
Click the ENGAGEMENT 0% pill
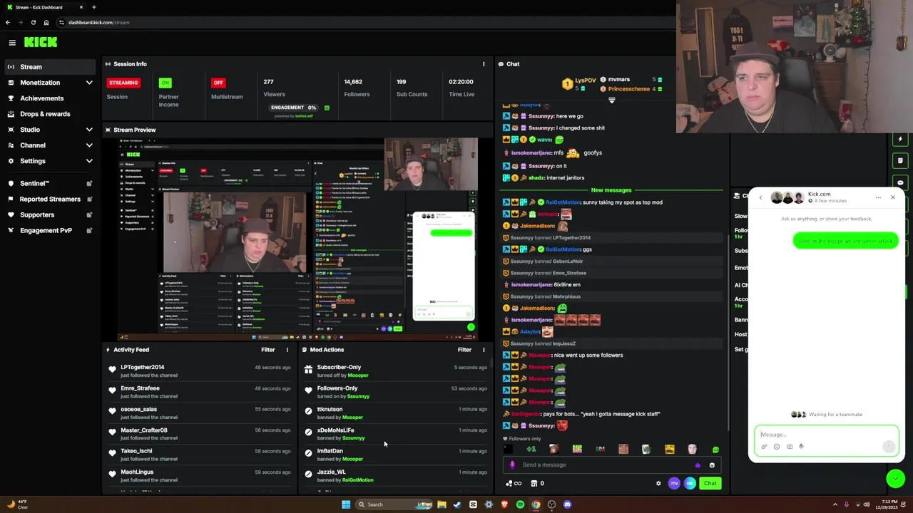[293, 108]
